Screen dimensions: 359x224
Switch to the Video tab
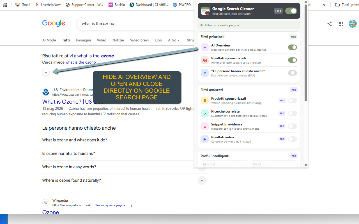(x=102, y=40)
